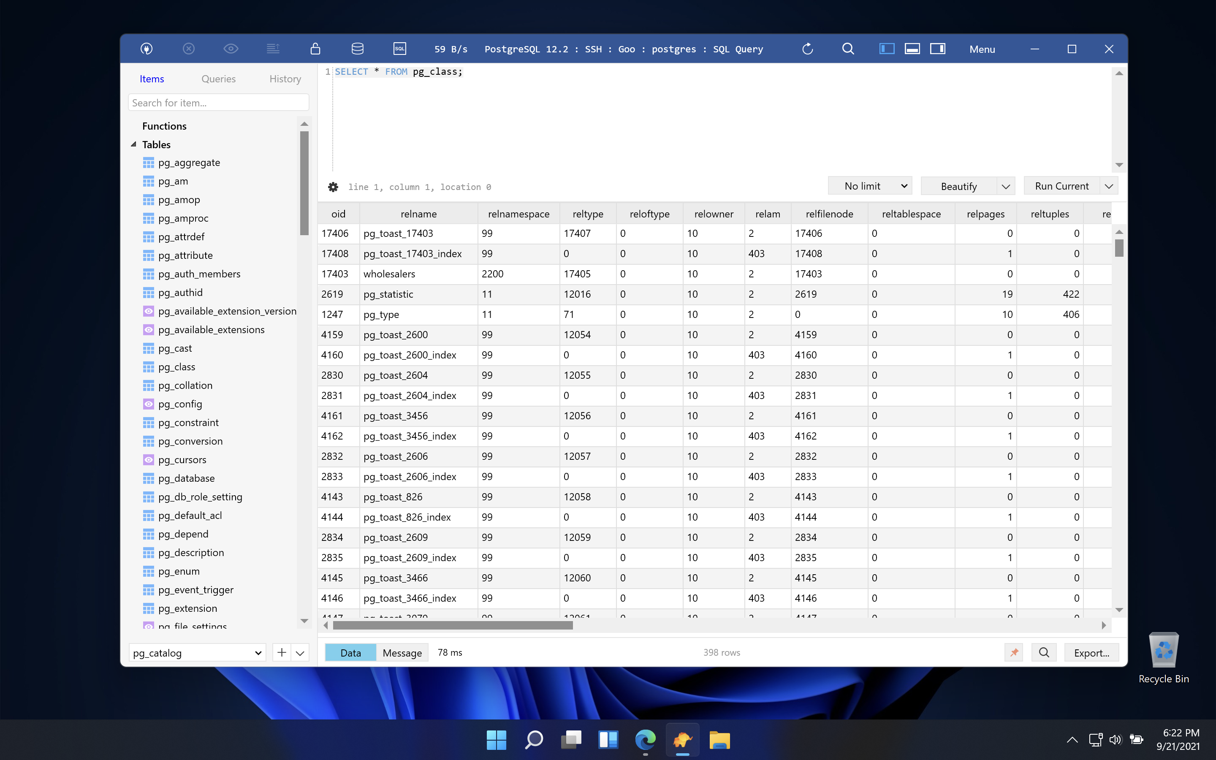Screen dimensions: 1216x760
Task: Open the History tab
Action: (x=285, y=79)
